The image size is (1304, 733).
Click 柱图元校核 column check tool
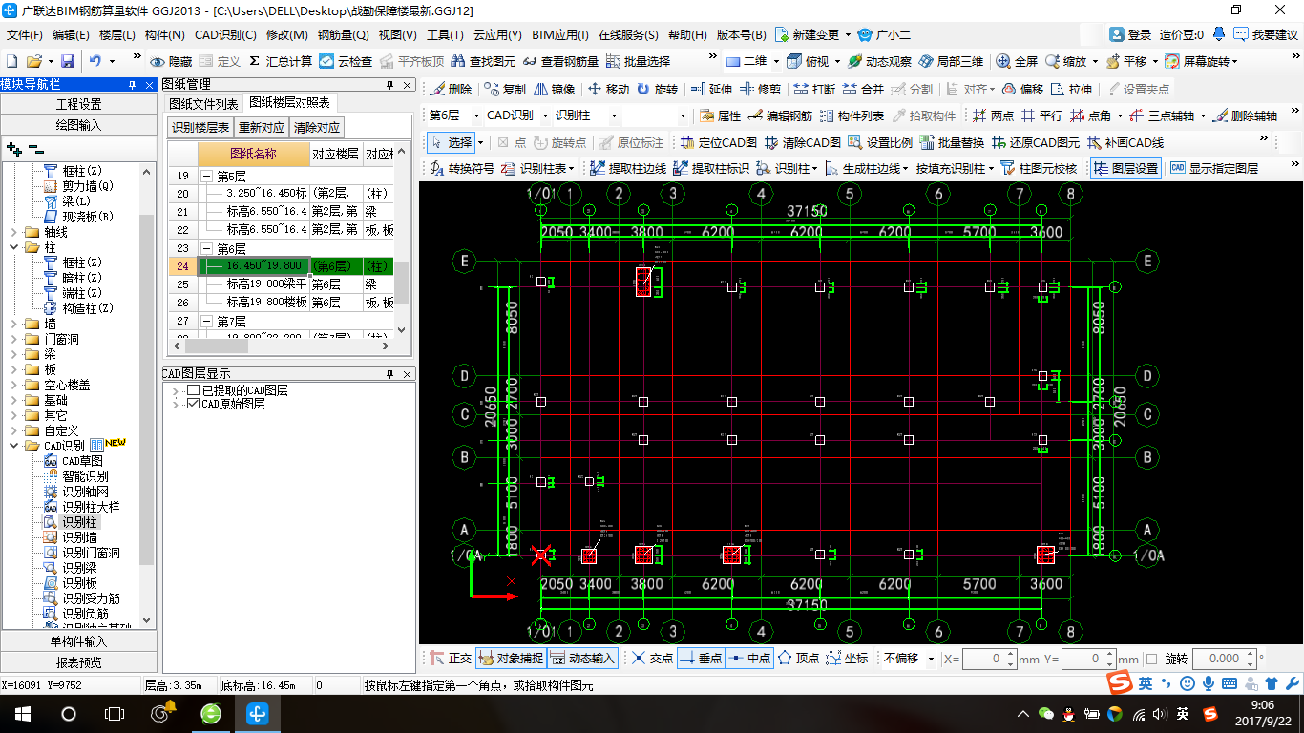point(1039,168)
